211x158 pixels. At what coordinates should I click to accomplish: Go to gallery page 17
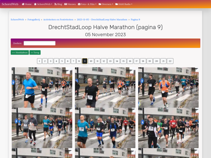point(137,61)
